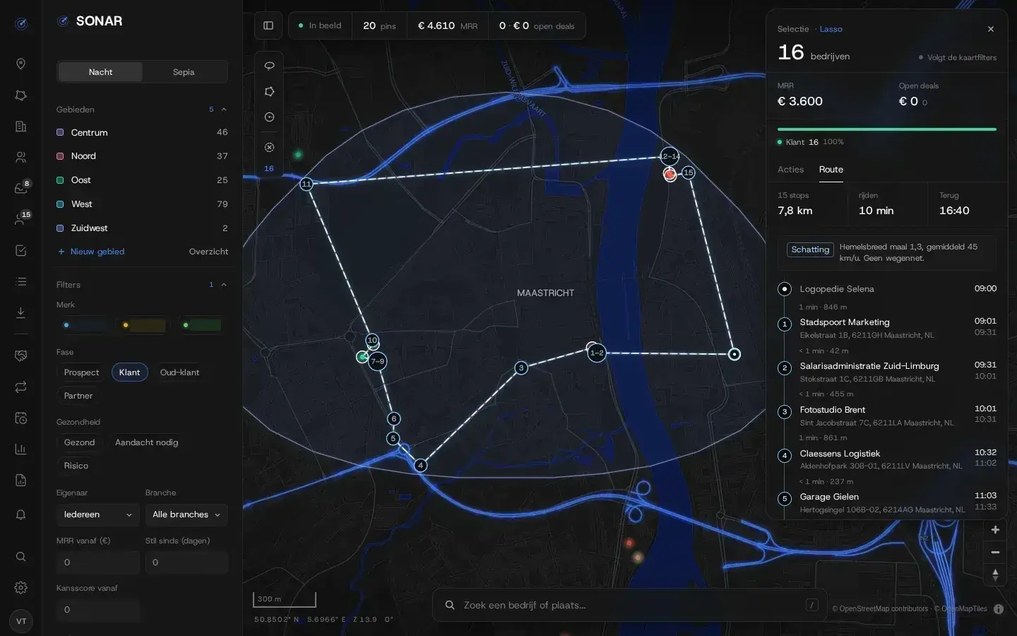Click the MRR vanaf input field
This screenshot has height=636, width=1017.
(97, 563)
